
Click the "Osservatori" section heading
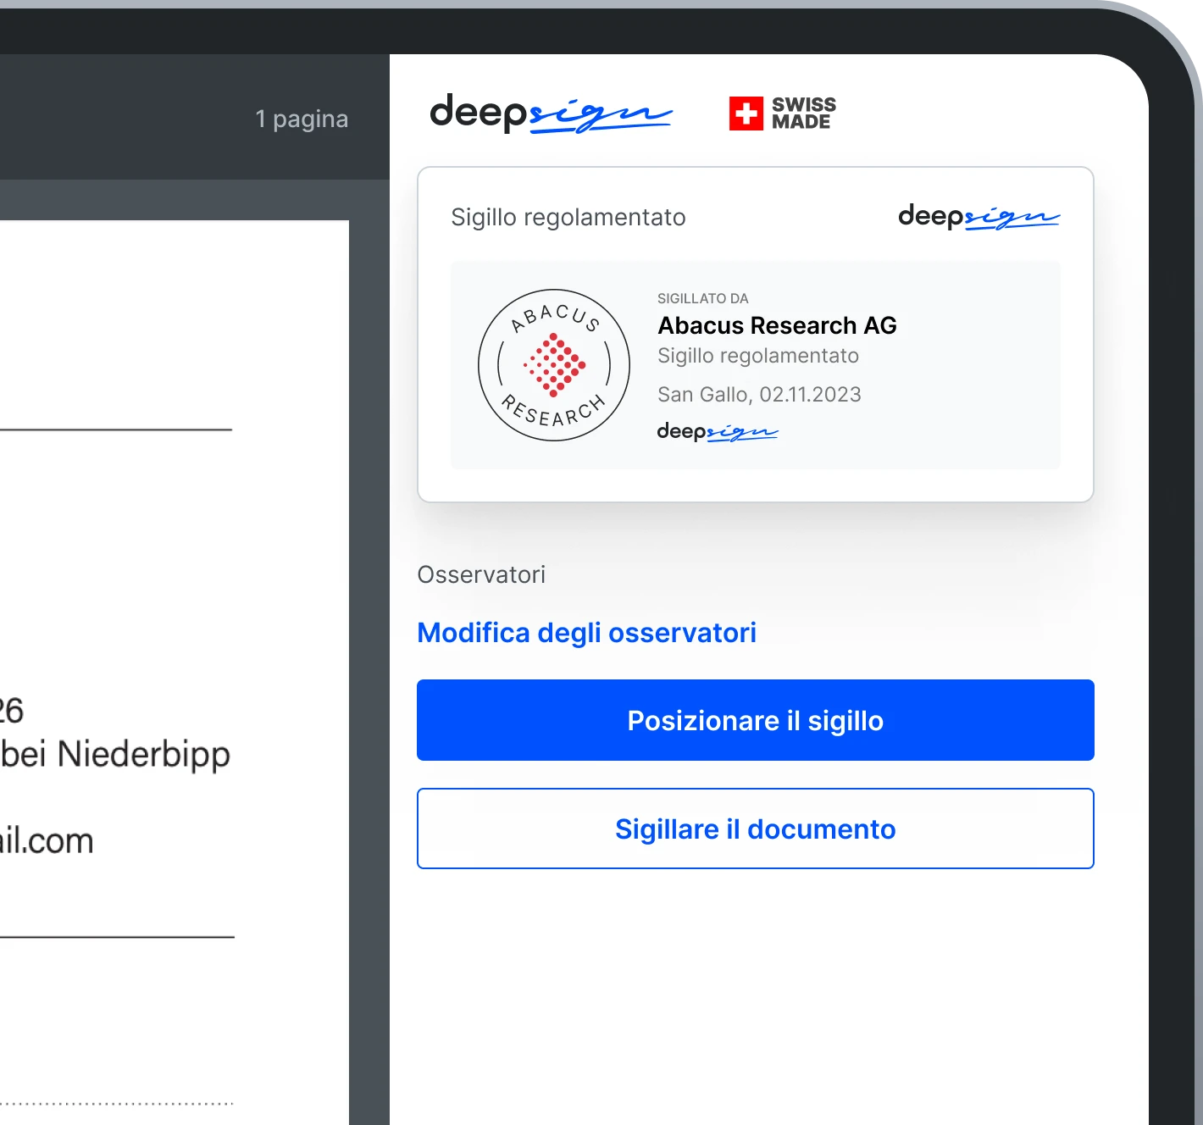[x=481, y=575]
